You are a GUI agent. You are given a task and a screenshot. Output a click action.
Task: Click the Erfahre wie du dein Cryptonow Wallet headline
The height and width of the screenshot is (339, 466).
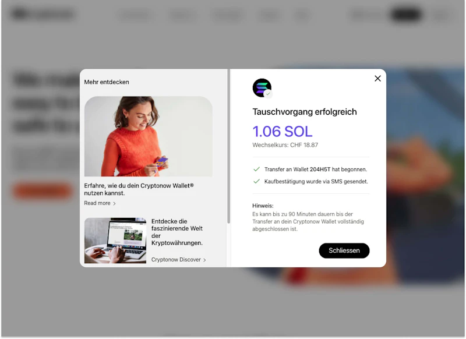point(139,189)
